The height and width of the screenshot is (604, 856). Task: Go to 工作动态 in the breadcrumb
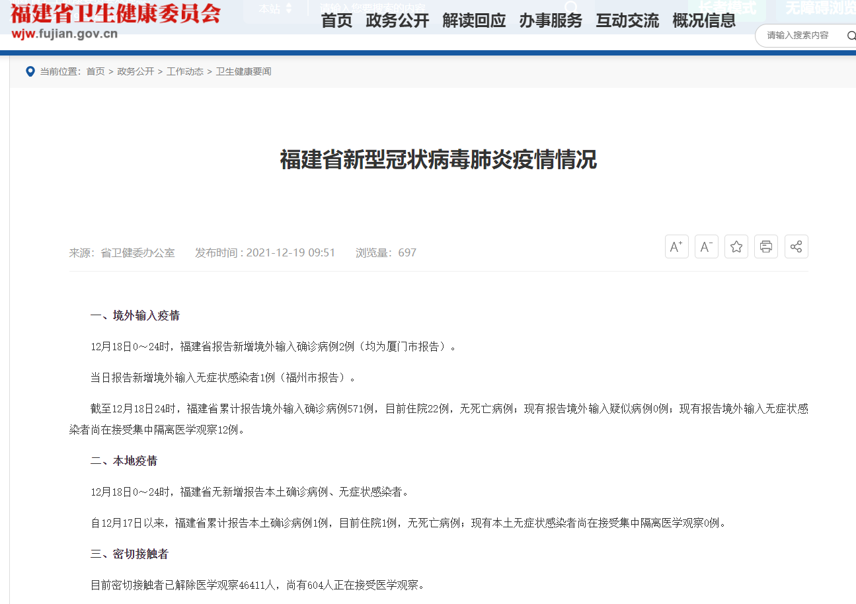tap(185, 71)
